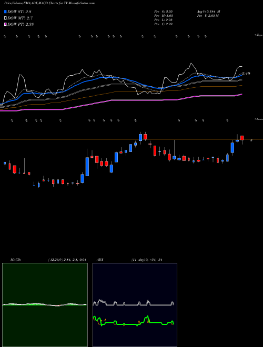Click the last red candlestick near price 3
The height and width of the screenshot is (347, 263).
242,138
